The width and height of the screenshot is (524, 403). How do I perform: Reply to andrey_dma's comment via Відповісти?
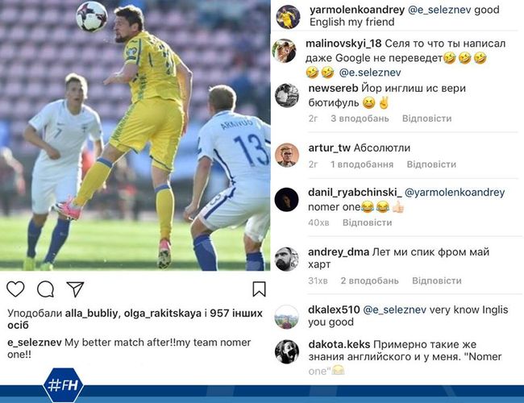click(437, 280)
